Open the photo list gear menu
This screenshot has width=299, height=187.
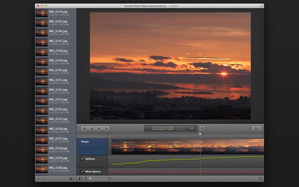[72, 179]
